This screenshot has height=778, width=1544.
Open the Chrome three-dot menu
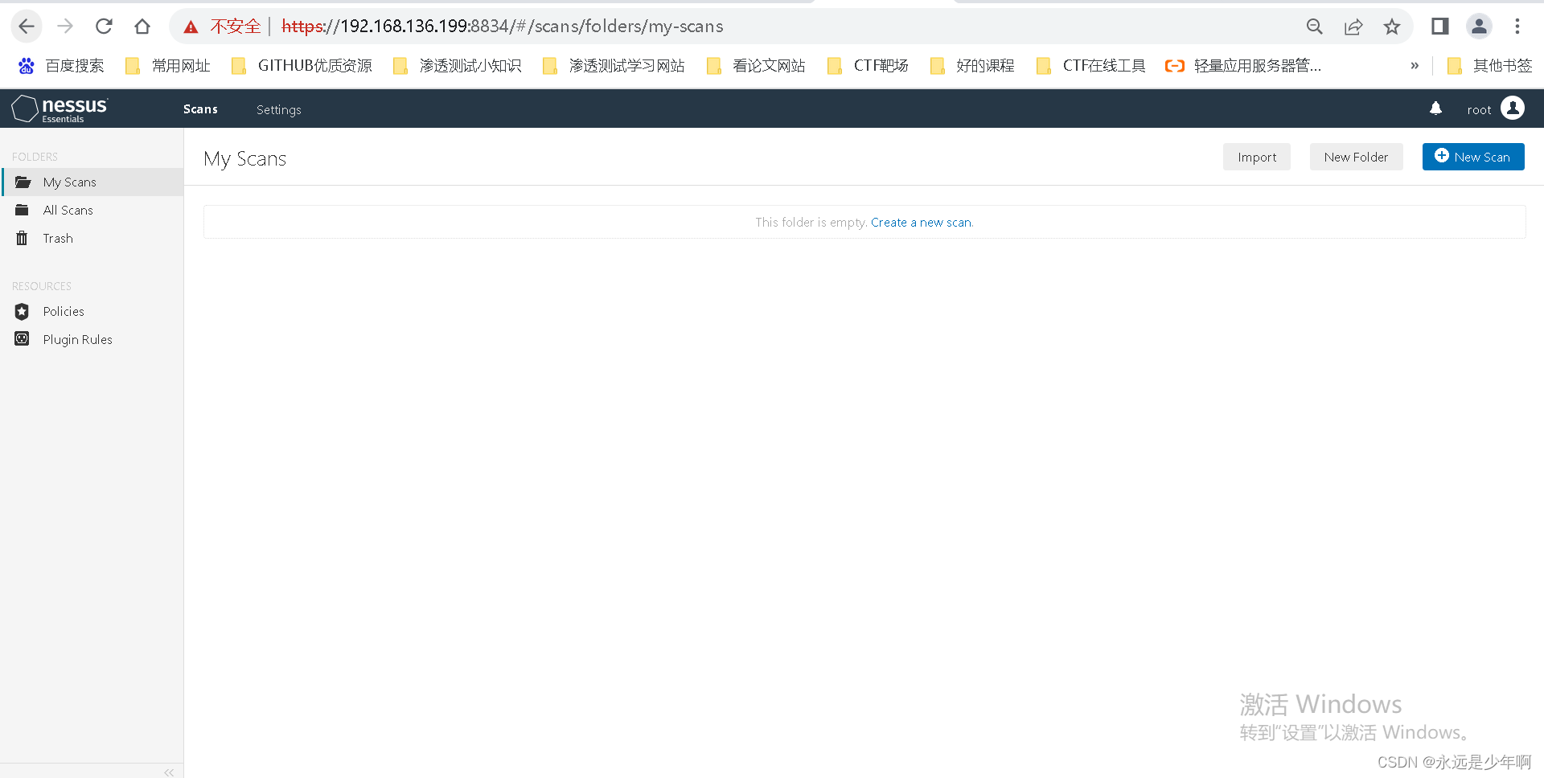[x=1517, y=27]
